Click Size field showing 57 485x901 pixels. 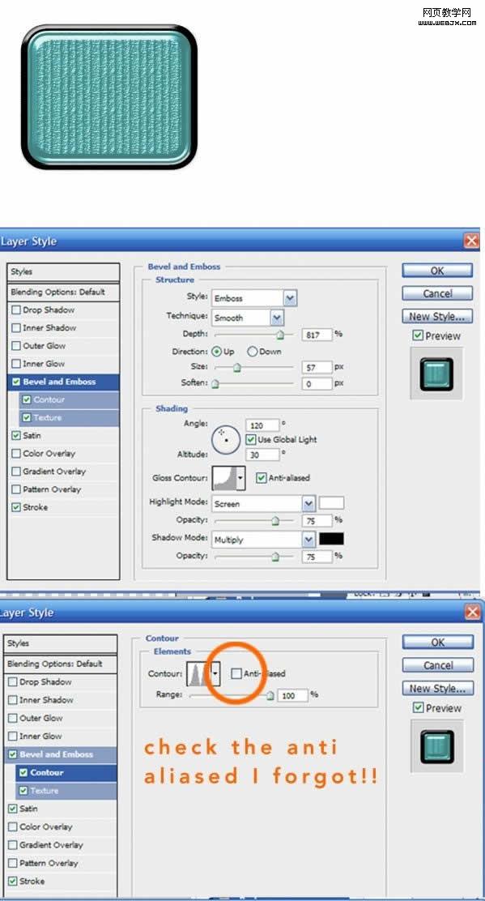tap(317, 366)
